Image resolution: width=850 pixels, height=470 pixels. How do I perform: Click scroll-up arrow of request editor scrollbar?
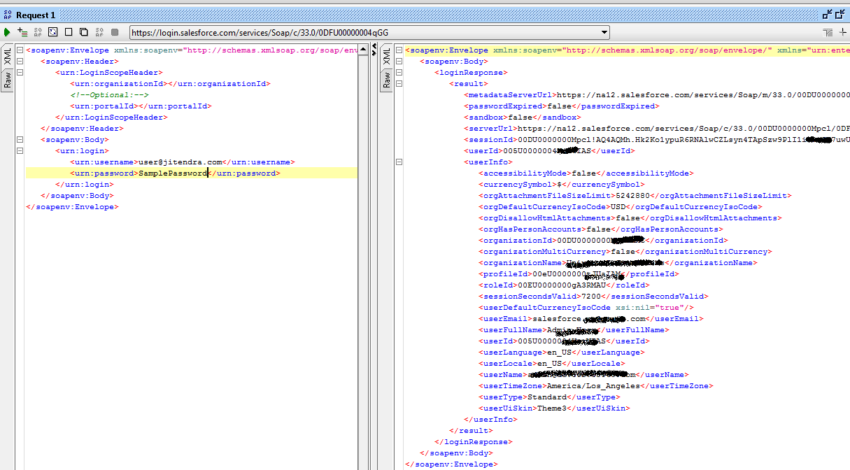click(363, 49)
